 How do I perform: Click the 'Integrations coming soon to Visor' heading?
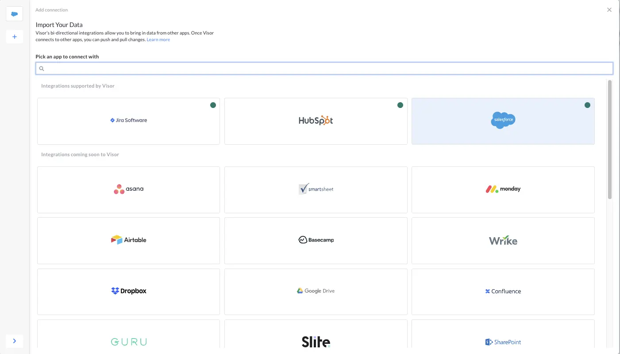pos(80,154)
